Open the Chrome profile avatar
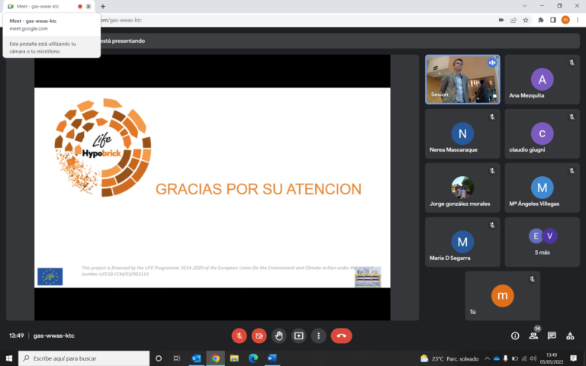This screenshot has height=366, width=586. click(565, 20)
